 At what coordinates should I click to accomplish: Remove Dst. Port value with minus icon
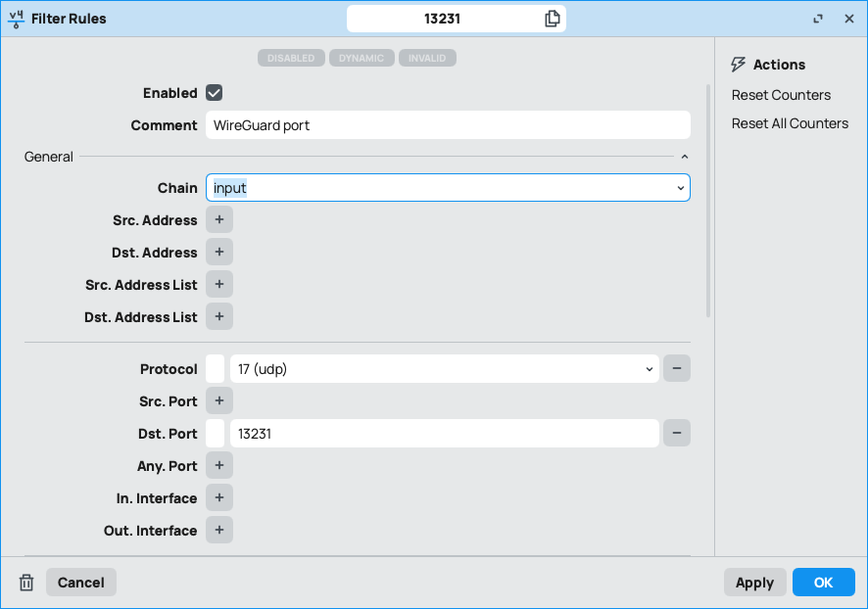click(677, 434)
